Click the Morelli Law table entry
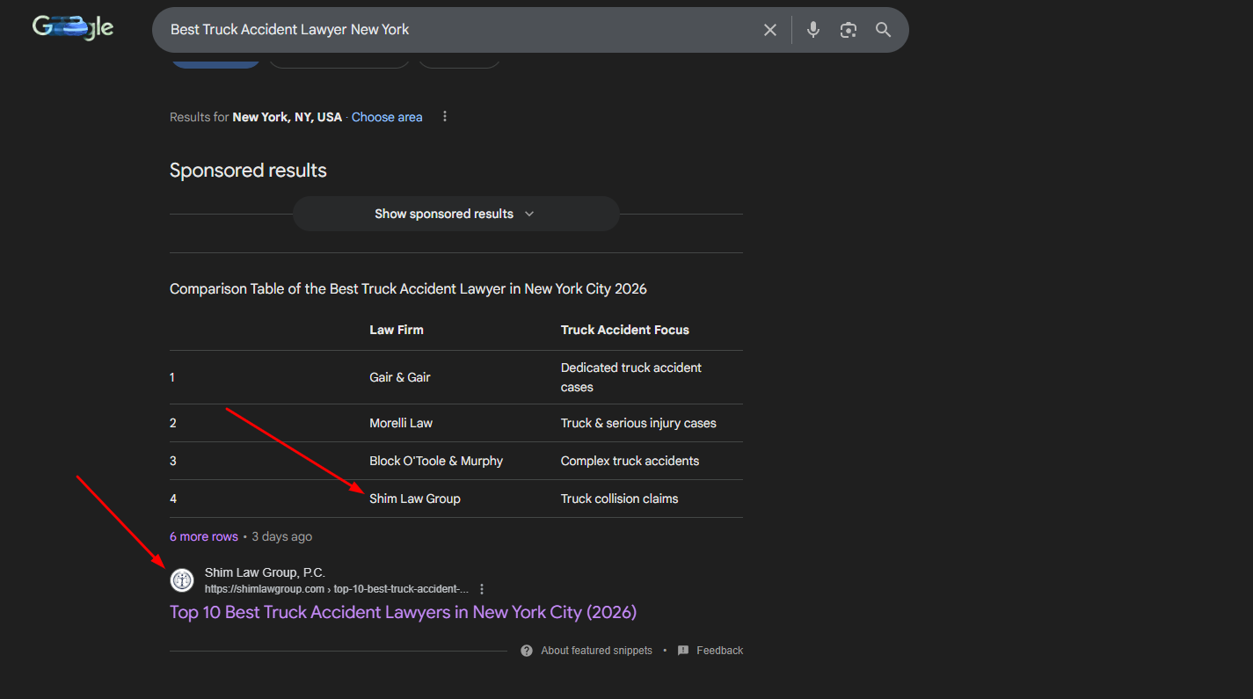1253x699 pixels. pos(401,423)
